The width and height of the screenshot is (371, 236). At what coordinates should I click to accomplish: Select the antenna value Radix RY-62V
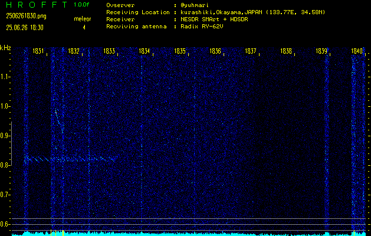(202, 27)
